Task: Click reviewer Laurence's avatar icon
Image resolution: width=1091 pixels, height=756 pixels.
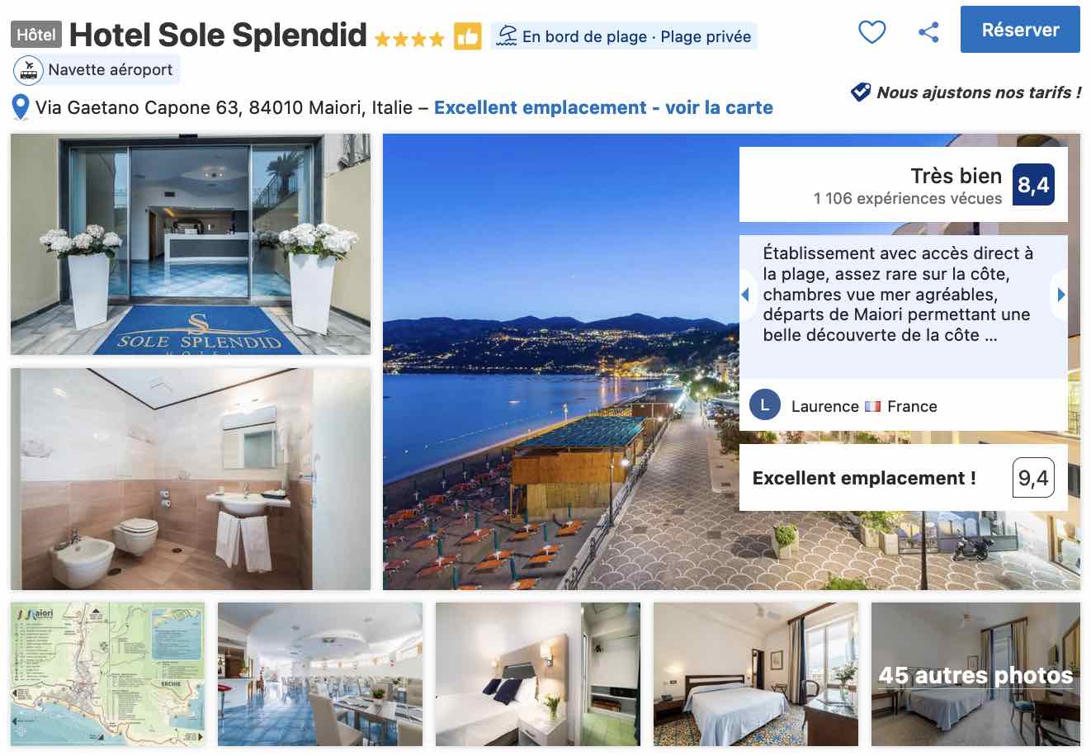Action: pyautogui.click(x=765, y=405)
